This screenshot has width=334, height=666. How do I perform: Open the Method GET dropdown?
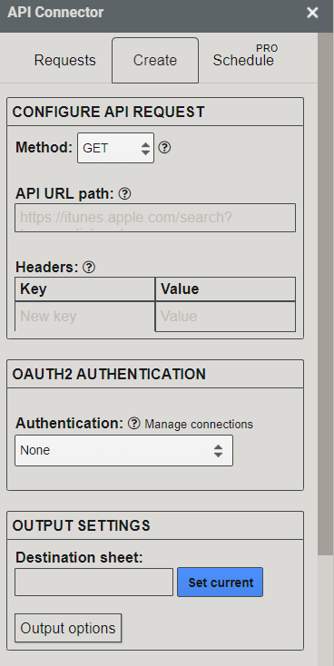coord(115,148)
